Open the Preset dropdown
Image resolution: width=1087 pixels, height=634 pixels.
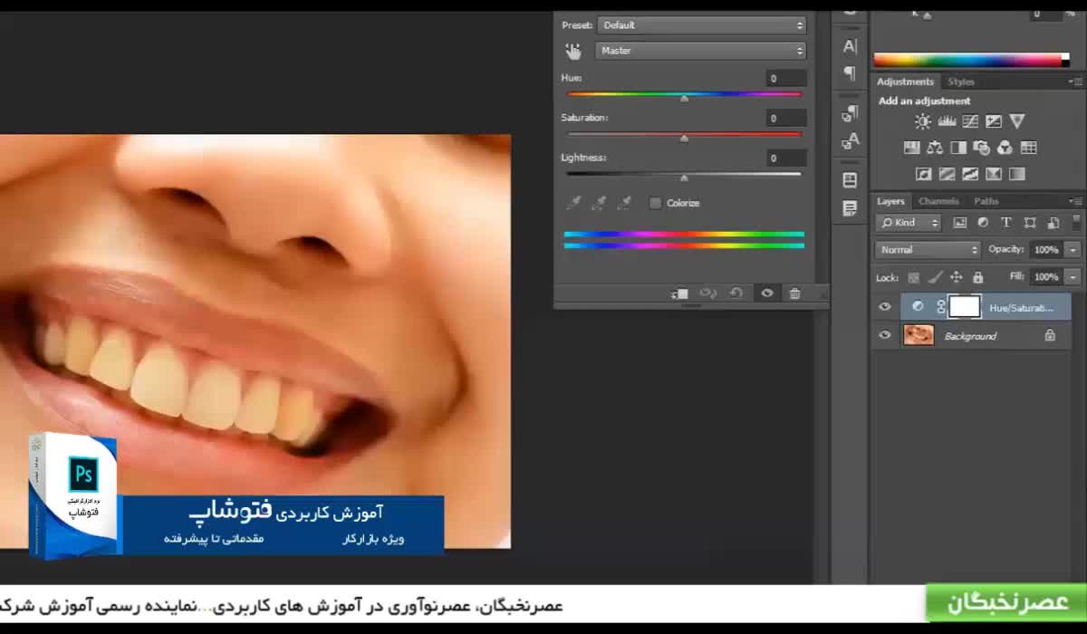[701, 25]
